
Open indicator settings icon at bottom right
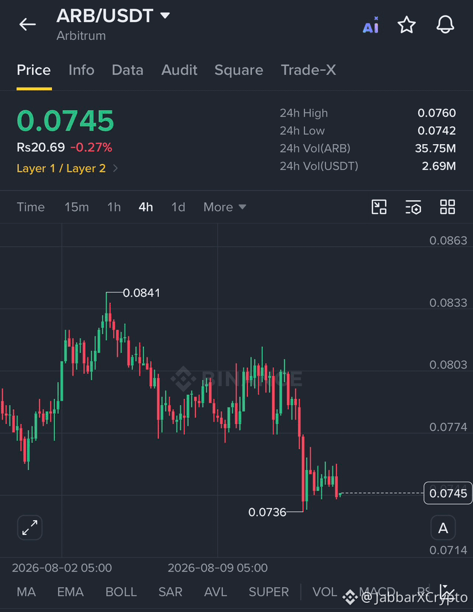(447, 591)
